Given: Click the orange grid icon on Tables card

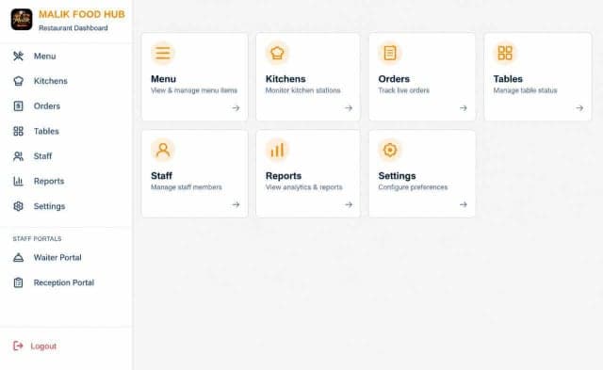Looking at the screenshot, I should click(505, 53).
